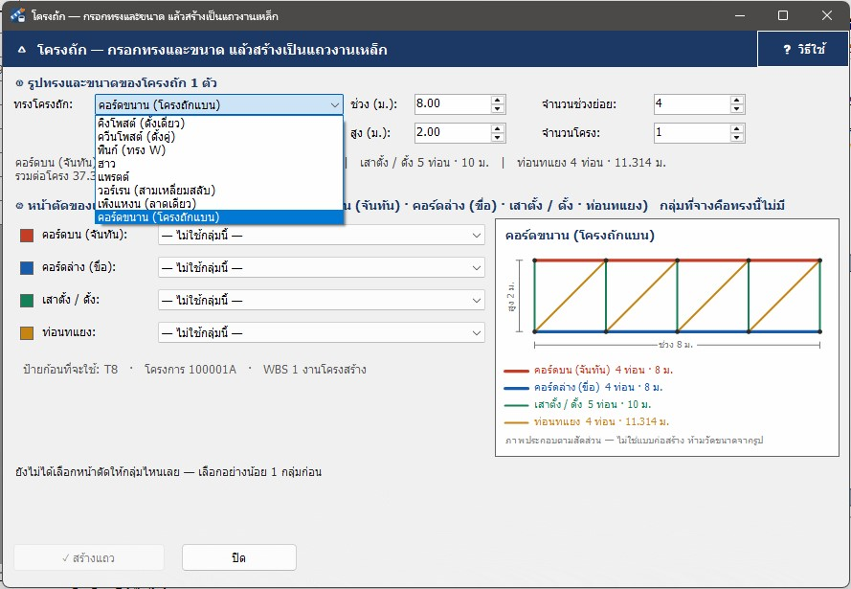This screenshot has width=851, height=589.
Task: Close the ทรงโครงถัก combo box via its arrow
Action: [335, 104]
